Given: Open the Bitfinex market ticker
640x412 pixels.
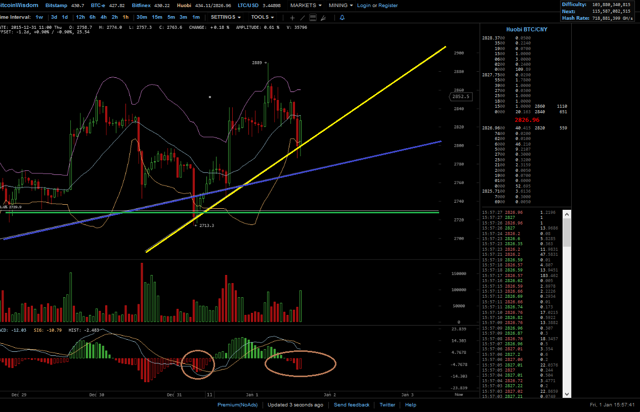Looking at the screenshot, I should 150,6.
